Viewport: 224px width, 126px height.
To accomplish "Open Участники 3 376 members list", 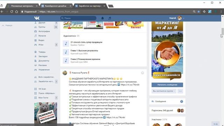I will click(x=159, y=120).
